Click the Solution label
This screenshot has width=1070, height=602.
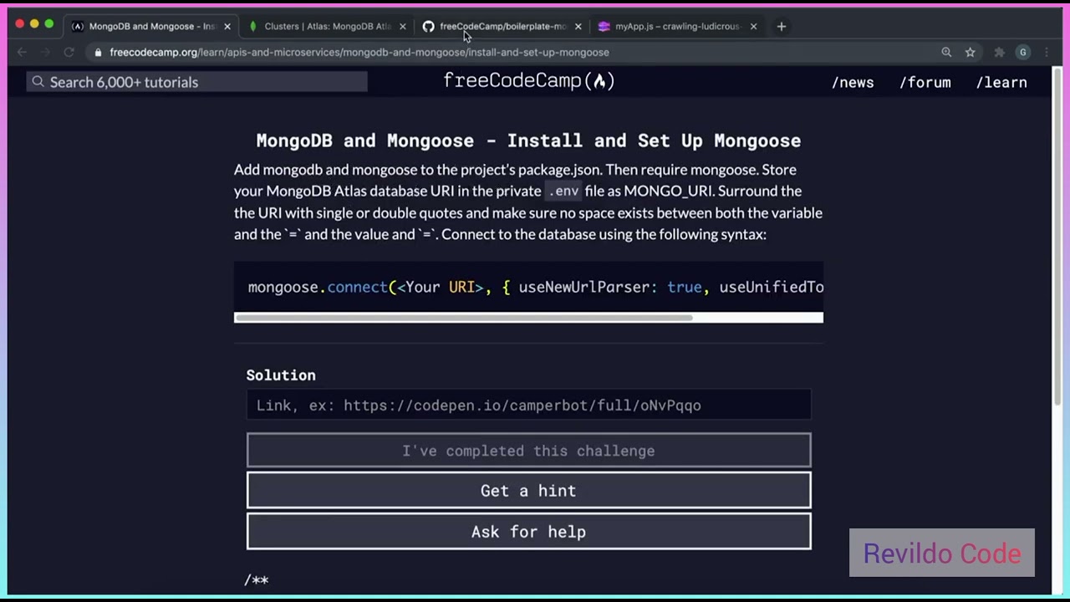(281, 375)
